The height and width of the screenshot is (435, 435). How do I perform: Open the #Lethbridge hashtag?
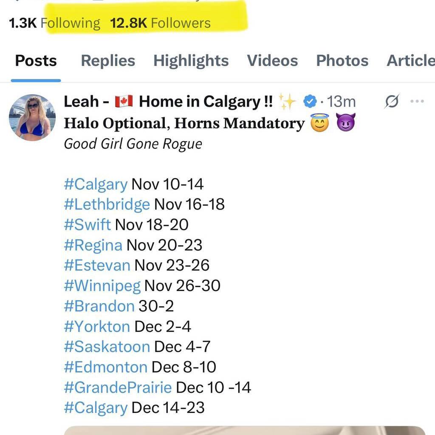pyautogui.click(x=107, y=204)
